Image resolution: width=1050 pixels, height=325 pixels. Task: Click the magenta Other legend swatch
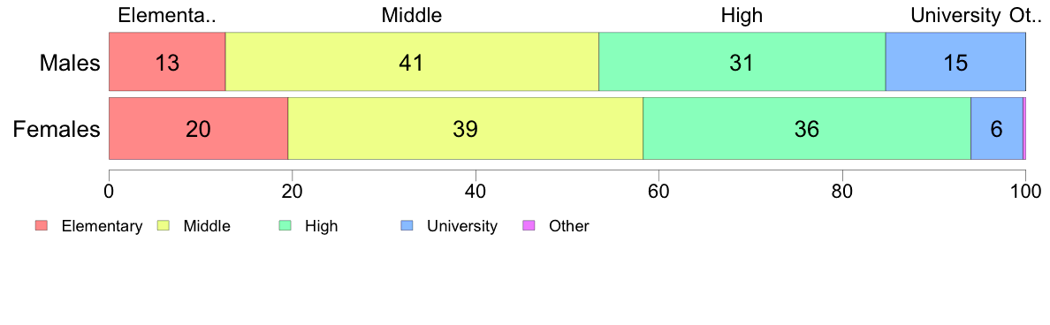click(529, 226)
